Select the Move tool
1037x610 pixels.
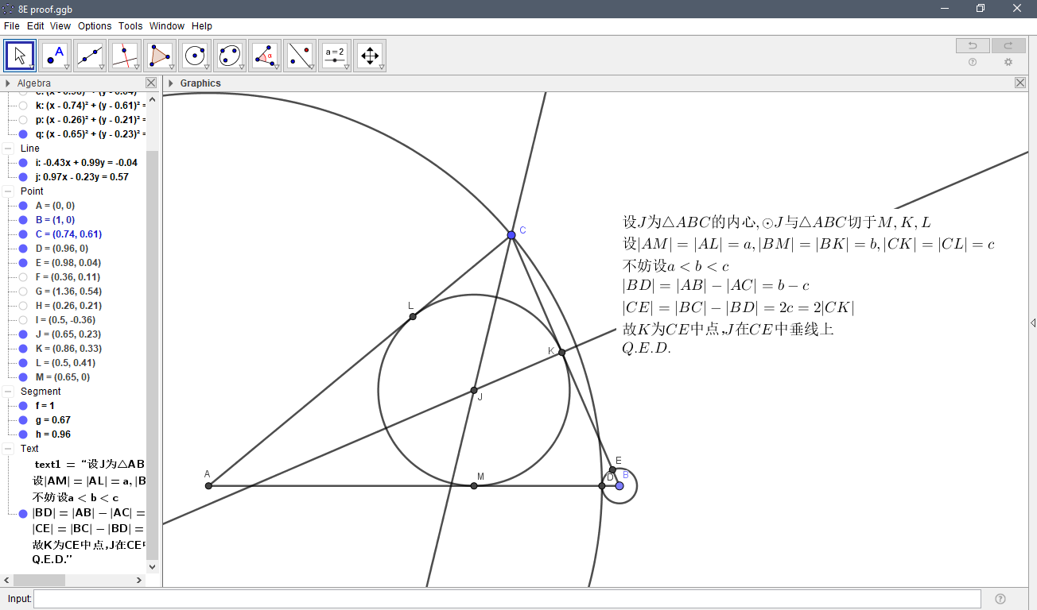coord(19,55)
